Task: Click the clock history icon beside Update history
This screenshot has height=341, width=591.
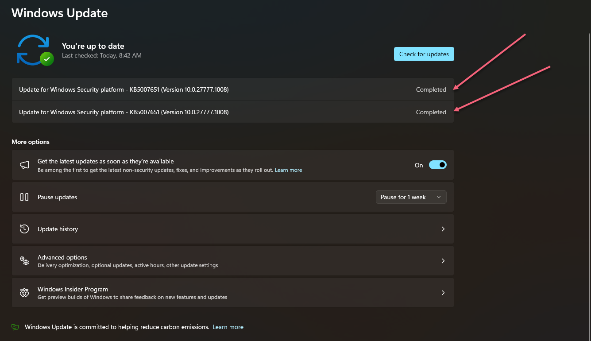Action: (24, 229)
